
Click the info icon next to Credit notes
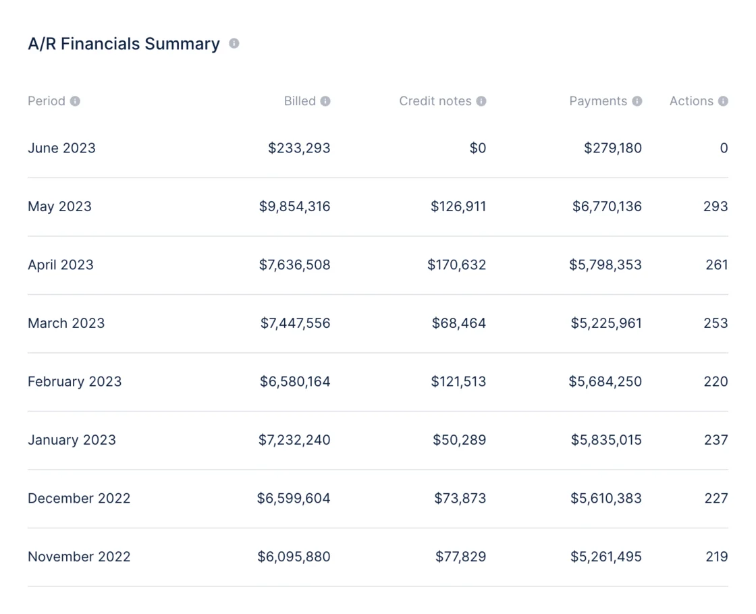(x=481, y=101)
